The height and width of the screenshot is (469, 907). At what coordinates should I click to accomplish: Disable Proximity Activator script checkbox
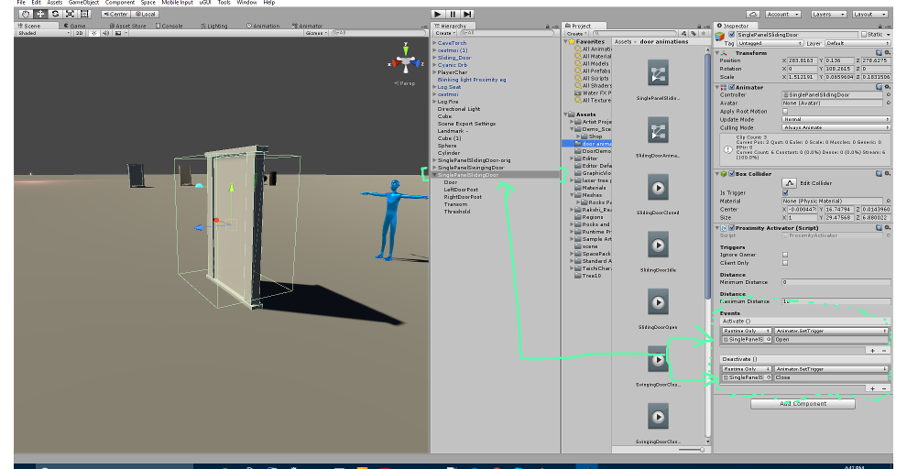(732, 228)
